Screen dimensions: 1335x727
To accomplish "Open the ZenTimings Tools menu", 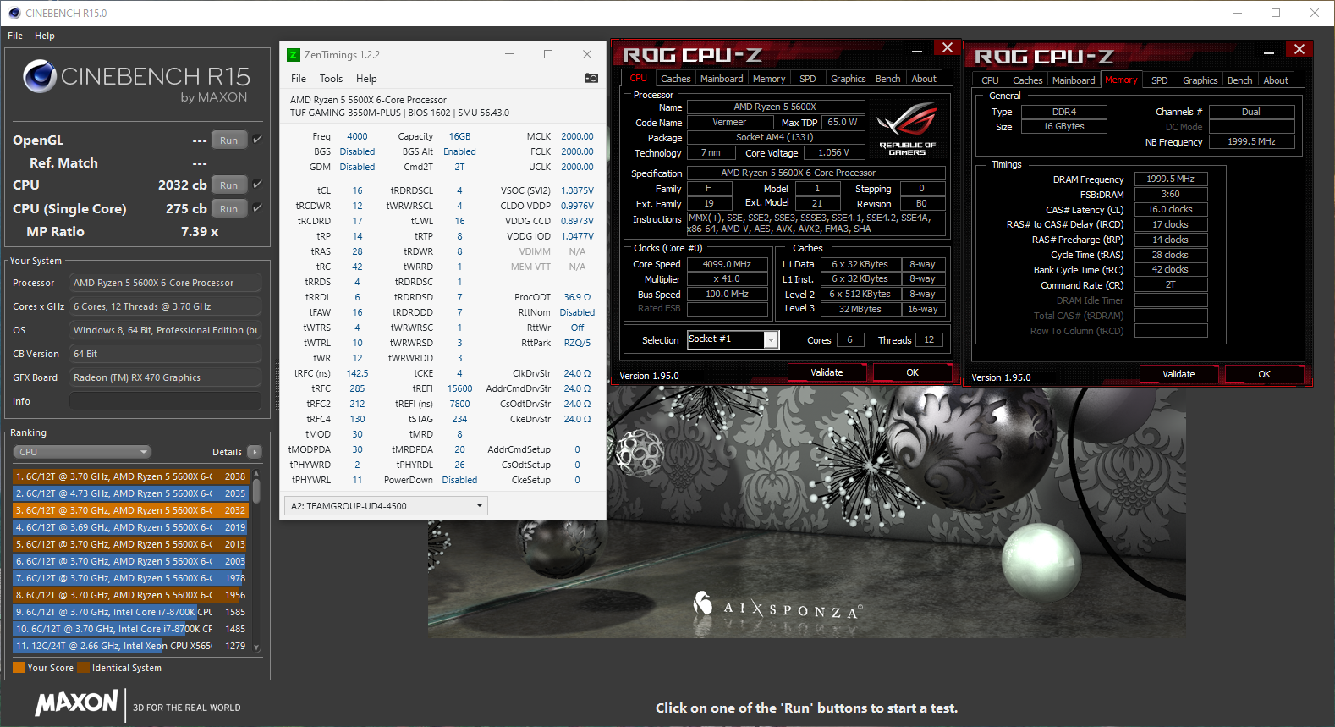I will (331, 79).
